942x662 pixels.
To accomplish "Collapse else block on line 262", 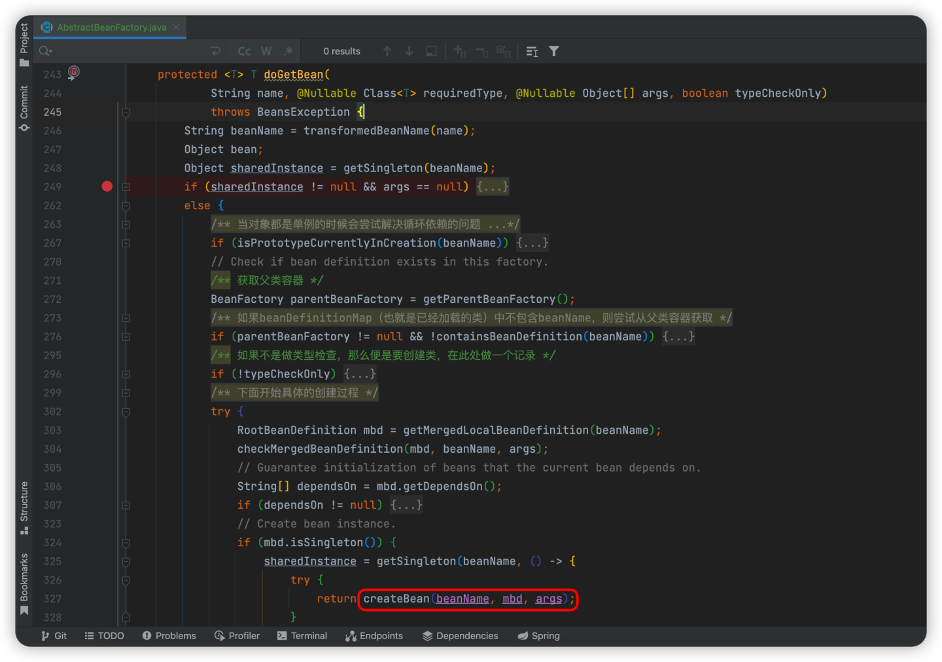I will (x=126, y=206).
